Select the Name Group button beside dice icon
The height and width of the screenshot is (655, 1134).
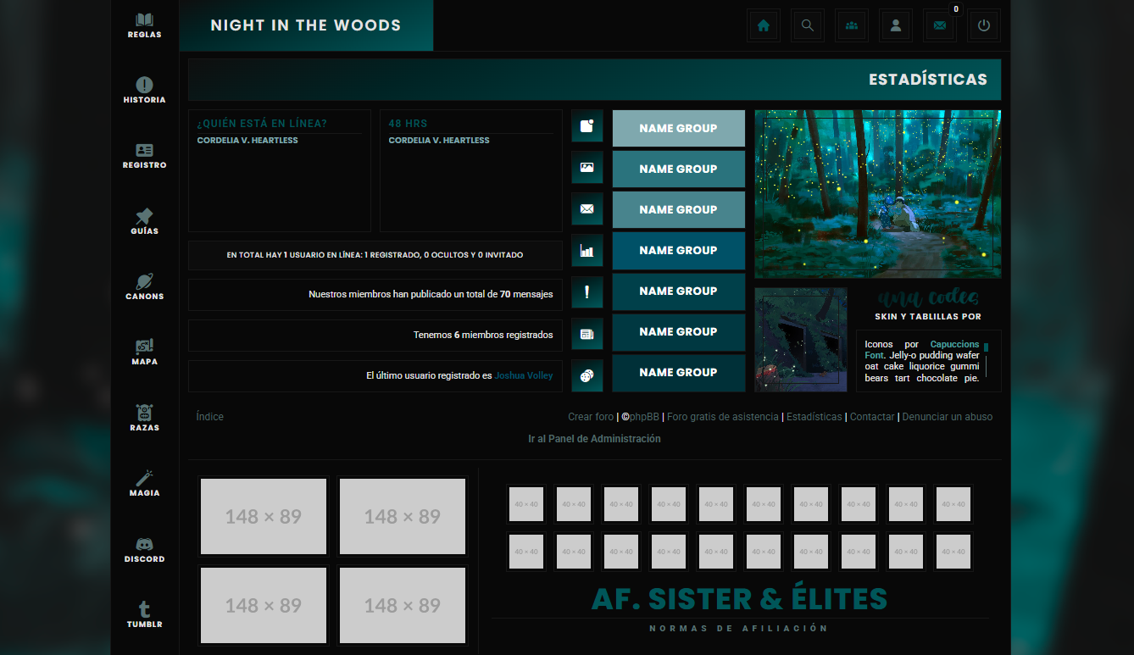(x=678, y=372)
